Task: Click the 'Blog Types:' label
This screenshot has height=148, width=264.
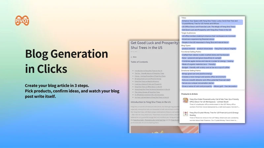Action: 186,45
